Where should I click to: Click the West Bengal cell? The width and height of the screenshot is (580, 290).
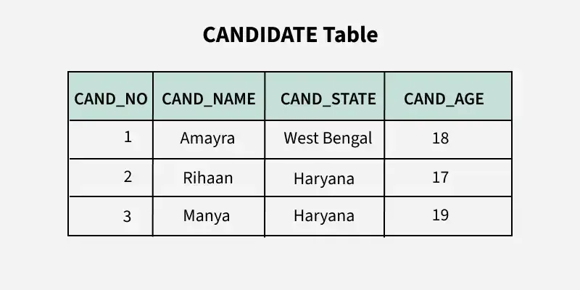(x=324, y=139)
